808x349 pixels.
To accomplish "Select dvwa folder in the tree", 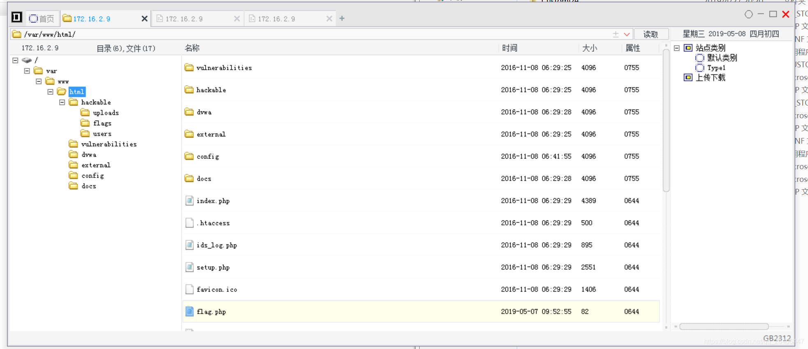I will point(89,155).
